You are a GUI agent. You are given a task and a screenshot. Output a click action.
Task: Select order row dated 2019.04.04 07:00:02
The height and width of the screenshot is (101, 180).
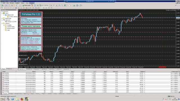click(90, 82)
